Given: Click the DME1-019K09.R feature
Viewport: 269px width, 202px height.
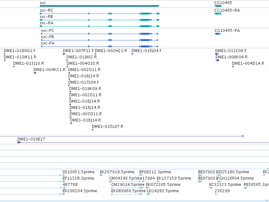Looking at the screenshot, I should (70, 92).
